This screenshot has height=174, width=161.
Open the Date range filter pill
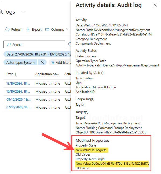[x=37, y=54]
